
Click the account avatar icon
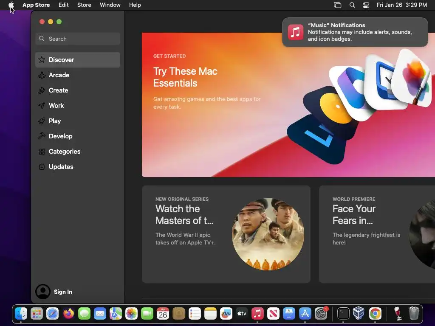tap(43, 292)
